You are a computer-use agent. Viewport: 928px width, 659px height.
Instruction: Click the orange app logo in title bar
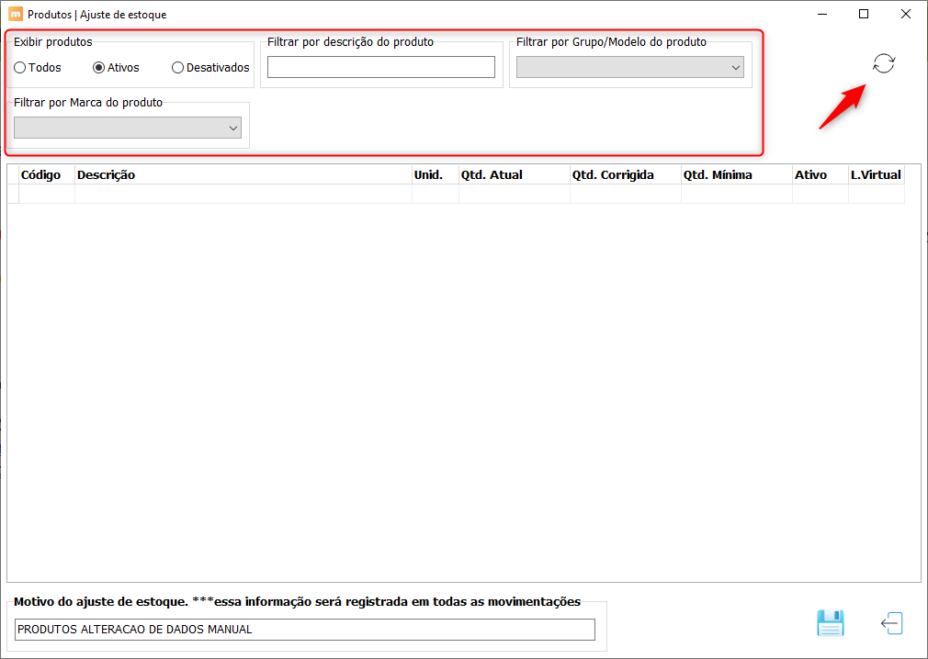[x=16, y=14]
